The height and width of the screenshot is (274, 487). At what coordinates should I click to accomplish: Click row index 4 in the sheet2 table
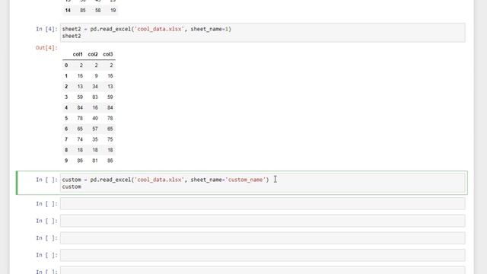point(66,107)
